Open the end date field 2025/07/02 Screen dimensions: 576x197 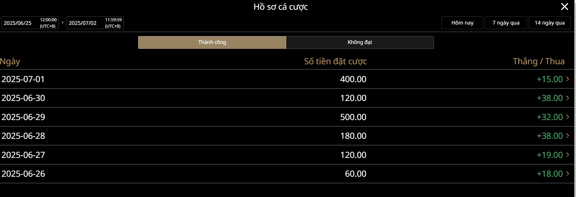(95, 23)
